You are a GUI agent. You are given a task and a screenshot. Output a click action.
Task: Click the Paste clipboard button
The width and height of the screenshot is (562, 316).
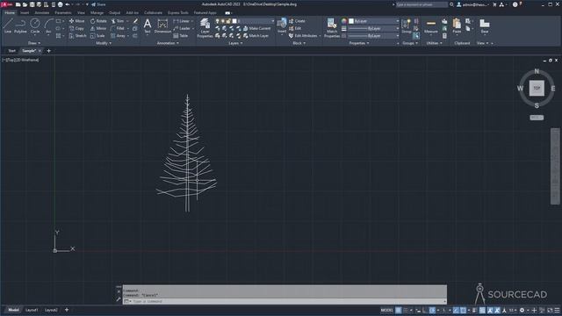pyautogui.click(x=457, y=26)
